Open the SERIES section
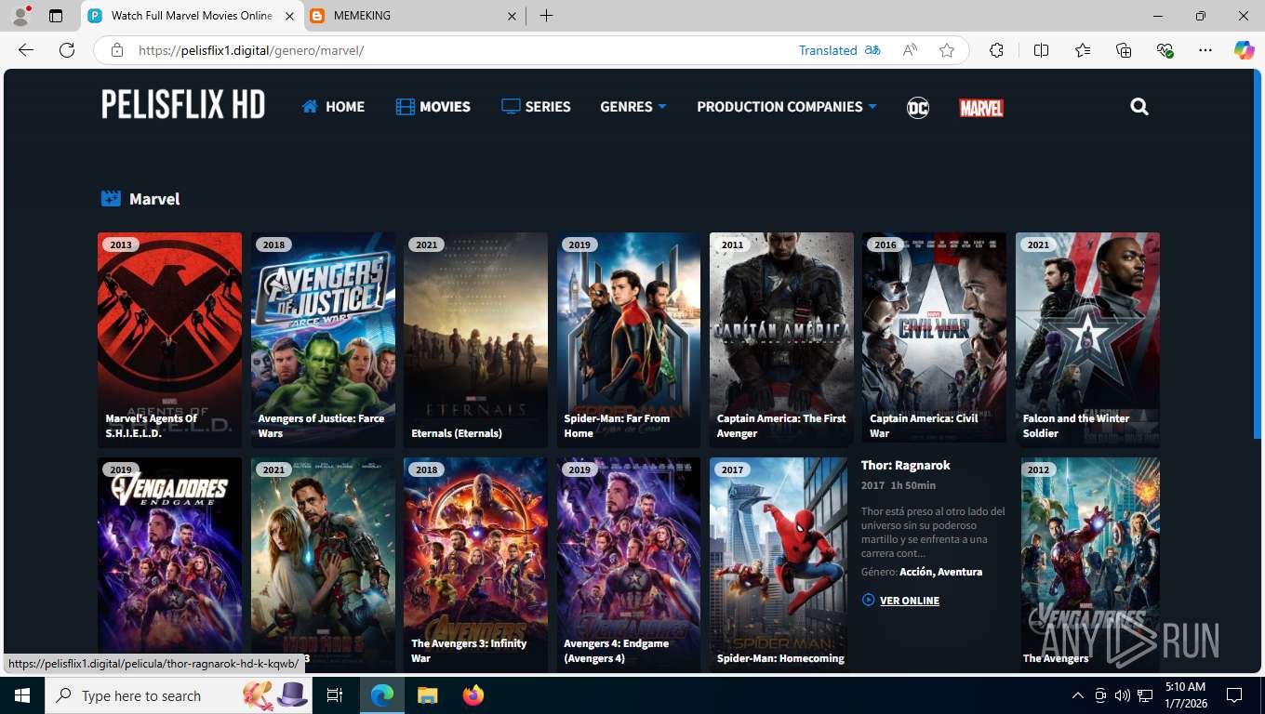 coord(536,107)
